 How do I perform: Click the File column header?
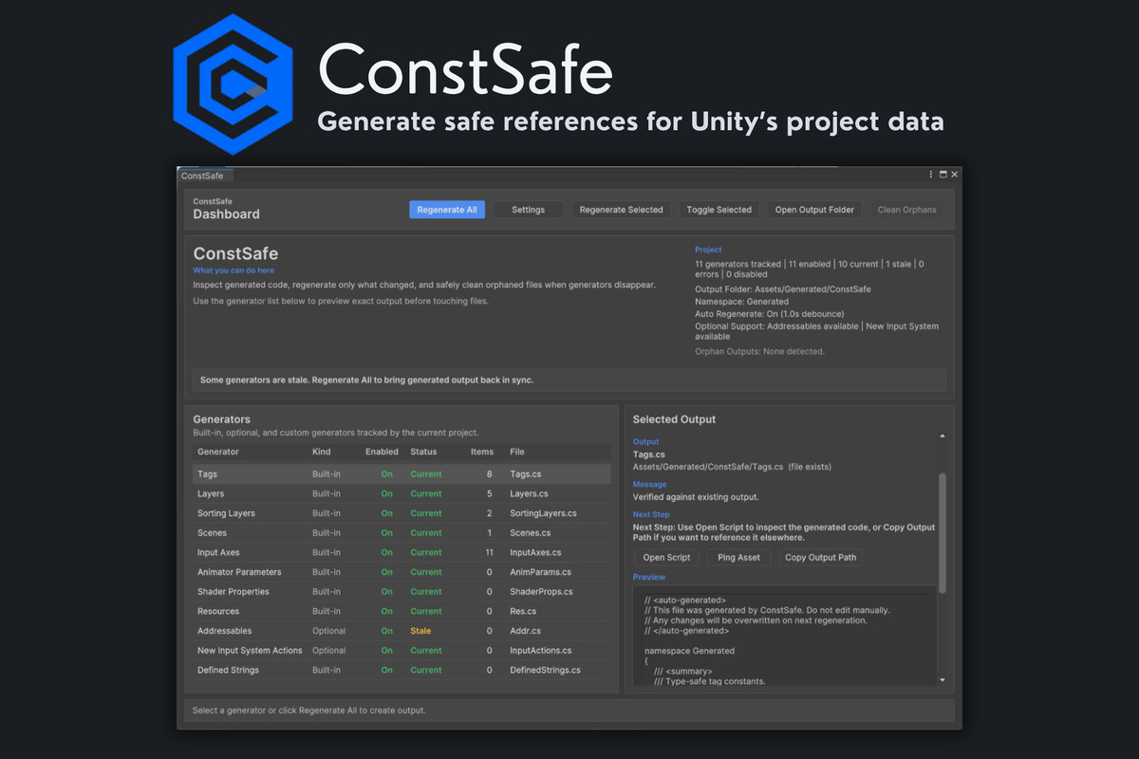tap(517, 452)
